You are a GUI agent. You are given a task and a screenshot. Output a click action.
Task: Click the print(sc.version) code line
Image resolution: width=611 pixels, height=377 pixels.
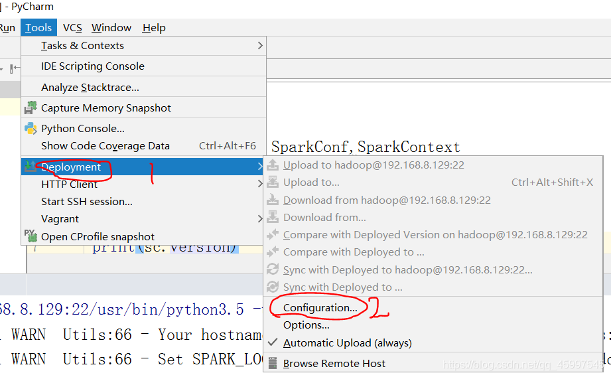click(165, 248)
